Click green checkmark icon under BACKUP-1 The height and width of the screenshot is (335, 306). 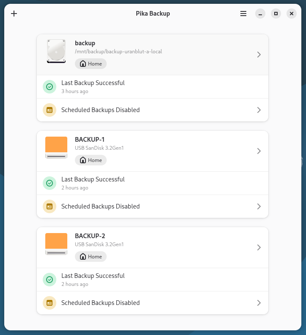(50, 183)
